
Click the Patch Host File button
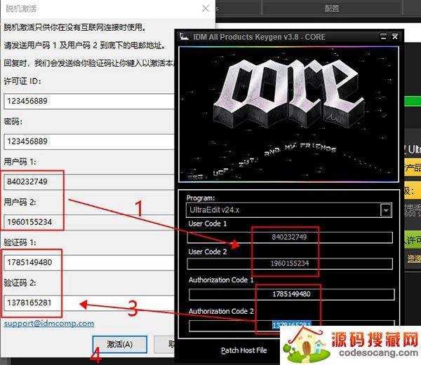[x=243, y=350]
